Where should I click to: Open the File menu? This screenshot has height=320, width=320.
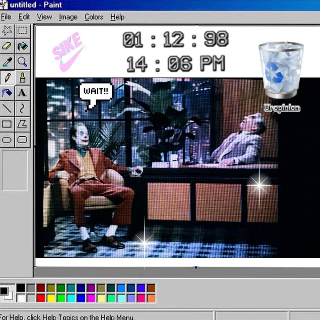[x=6, y=17]
